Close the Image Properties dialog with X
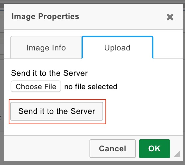The height and width of the screenshot is (165, 185). (170, 17)
